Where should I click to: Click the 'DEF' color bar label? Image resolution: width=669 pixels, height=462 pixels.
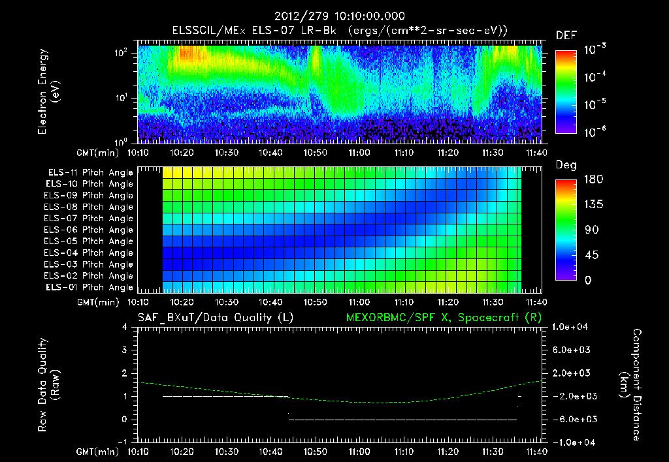tap(566, 35)
